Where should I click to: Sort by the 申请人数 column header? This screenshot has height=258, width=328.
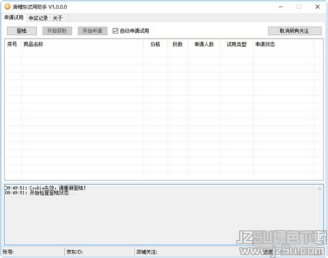[204, 45]
